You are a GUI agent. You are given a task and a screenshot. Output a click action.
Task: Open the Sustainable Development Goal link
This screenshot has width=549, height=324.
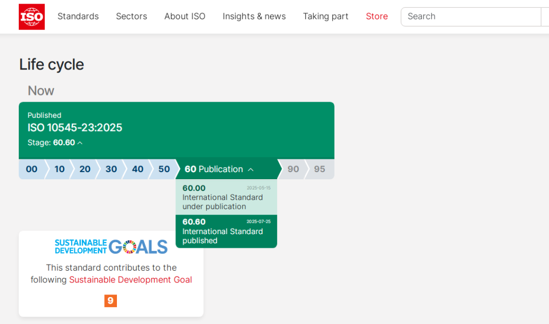pyautogui.click(x=131, y=280)
